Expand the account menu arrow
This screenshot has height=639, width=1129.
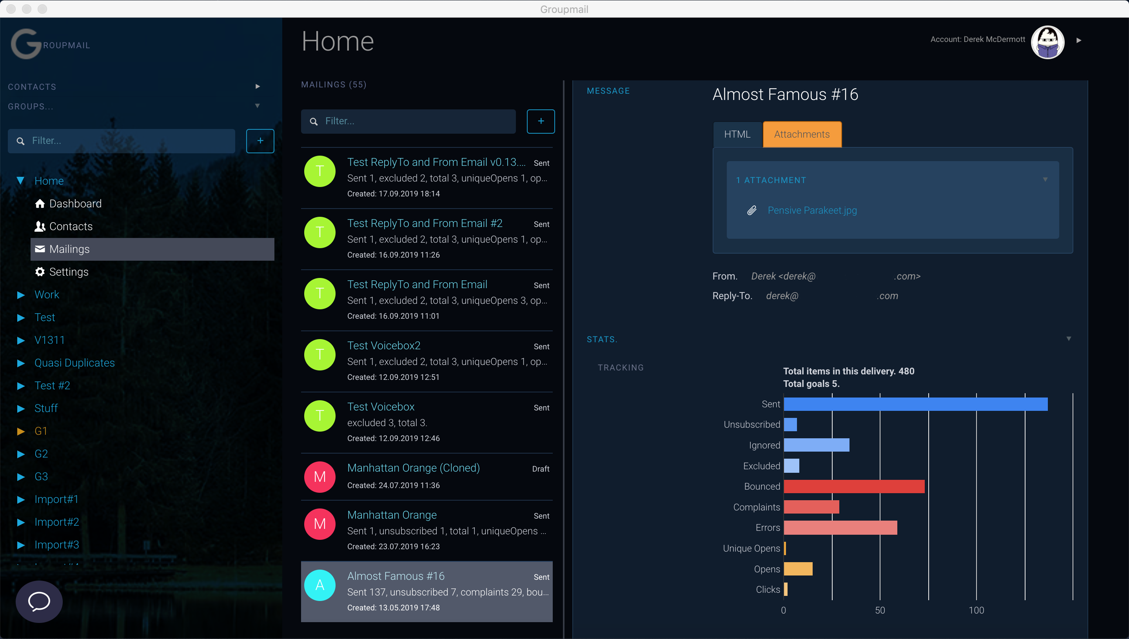coord(1079,40)
